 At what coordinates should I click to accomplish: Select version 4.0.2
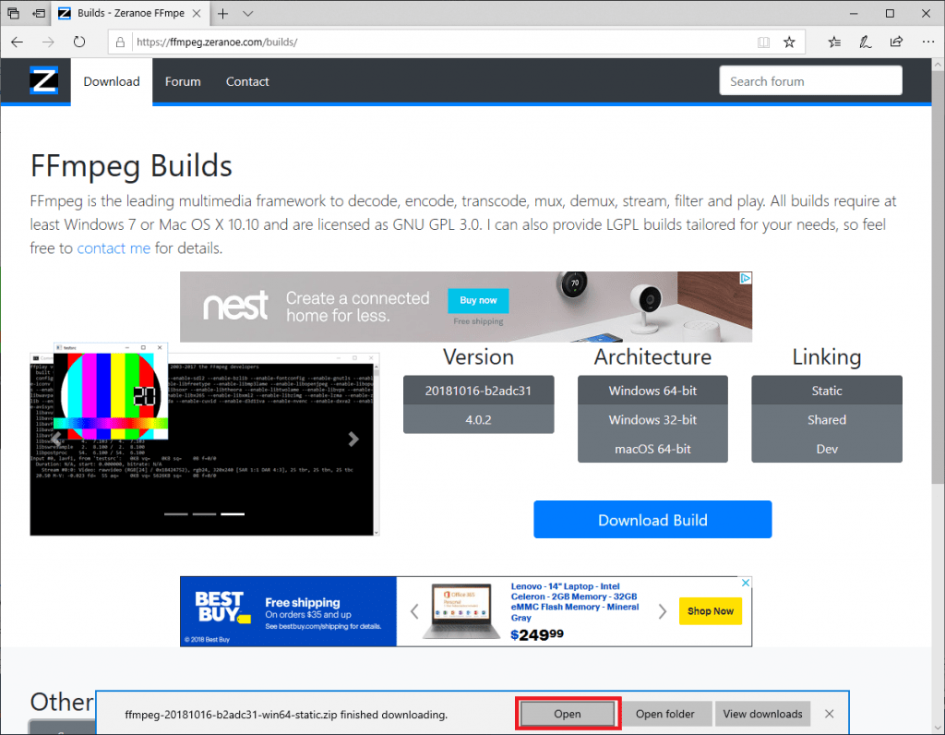pos(479,419)
